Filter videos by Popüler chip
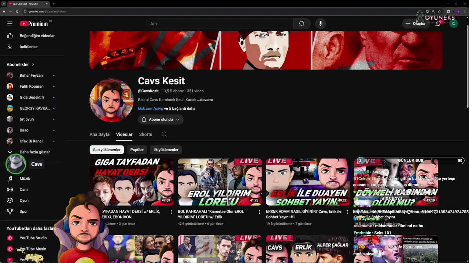469x263 pixels. pyautogui.click(x=137, y=150)
